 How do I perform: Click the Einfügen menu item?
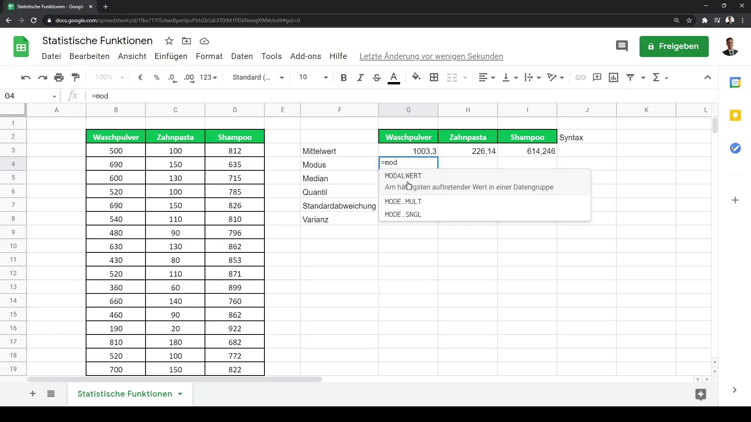(x=171, y=56)
